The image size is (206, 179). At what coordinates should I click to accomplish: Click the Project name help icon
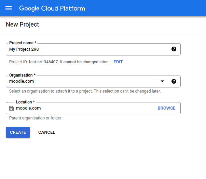coord(174,49)
